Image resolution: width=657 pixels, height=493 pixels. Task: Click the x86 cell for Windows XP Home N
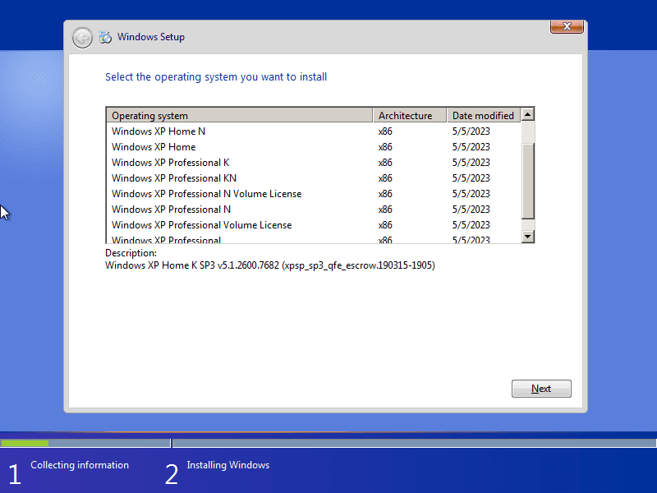tap(385, 131)
